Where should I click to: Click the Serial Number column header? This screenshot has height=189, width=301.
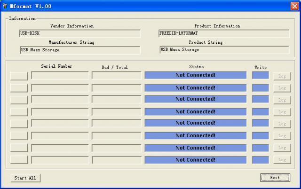click(56, 66)
